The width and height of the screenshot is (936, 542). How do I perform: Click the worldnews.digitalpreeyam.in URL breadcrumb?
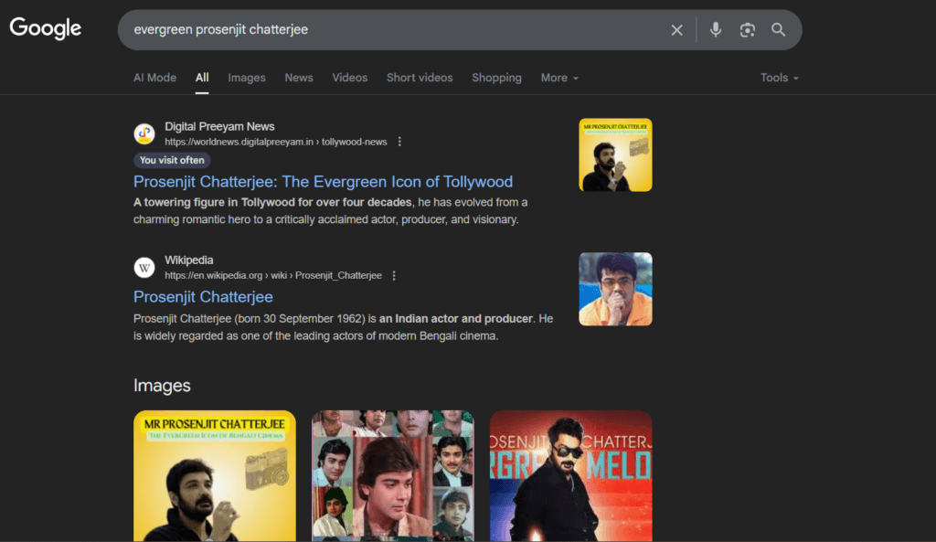(276, 142)
